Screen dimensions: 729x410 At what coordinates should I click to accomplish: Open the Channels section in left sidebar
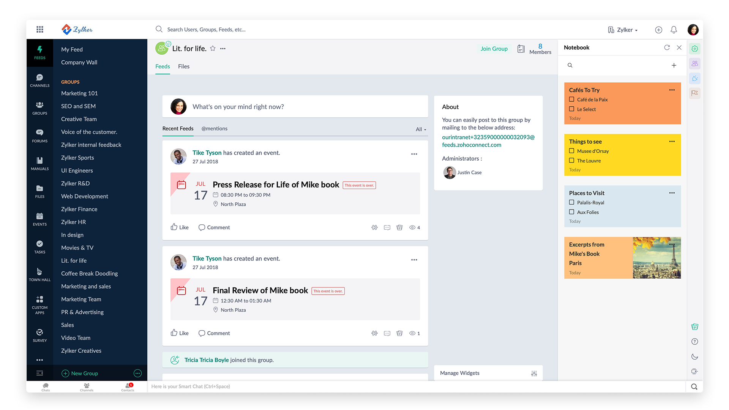tap(39, 80)
